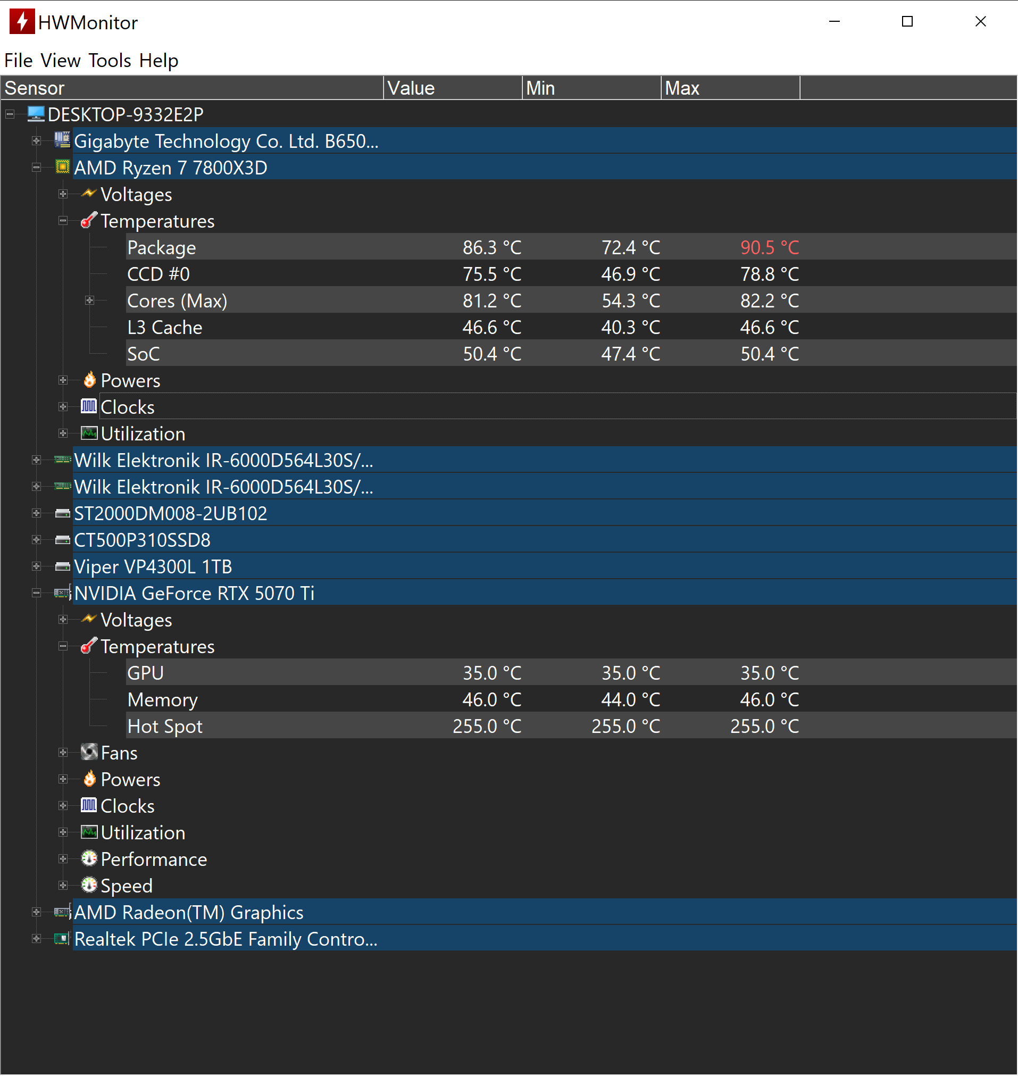The image size is (1018, 1076).
Task: Click the ST2000DM008 drive icon
Action: pyautogui.click(x=62, y=513)
